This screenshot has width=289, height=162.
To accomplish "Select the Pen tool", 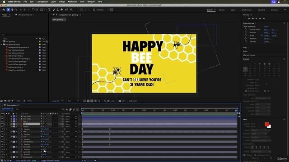I will (46, 10).
